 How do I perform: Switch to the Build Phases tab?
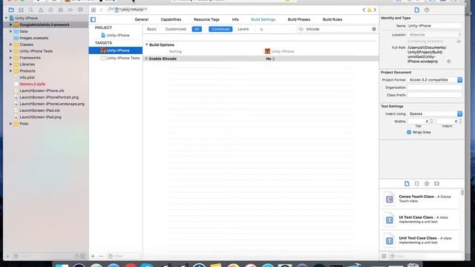tap(299, 19)
